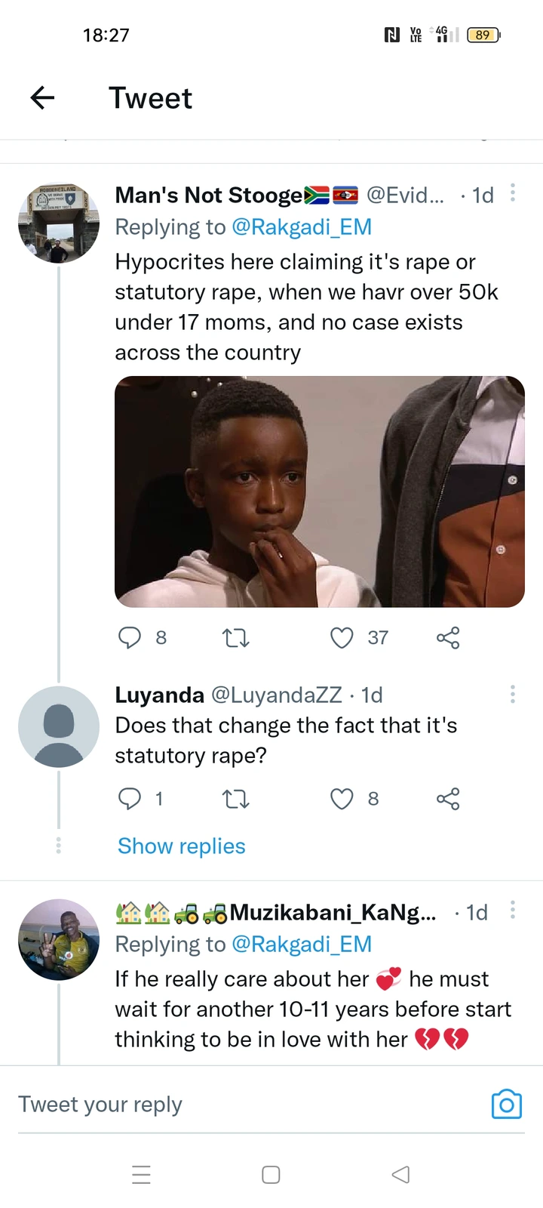This screenshot has height=1208, width=543.
Task: Open the image attached to the tweet
Action: coord(320,492)
